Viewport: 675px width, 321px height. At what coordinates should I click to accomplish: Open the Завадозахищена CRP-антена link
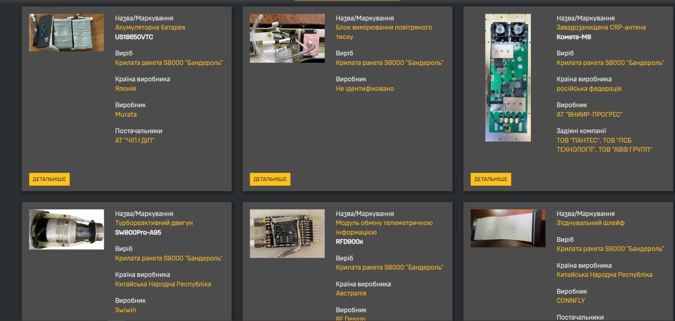point(601,27)
